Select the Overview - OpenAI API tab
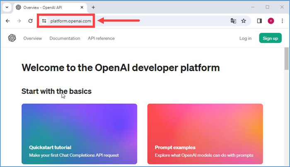This screenshot has height=167, width=290. [50, 7]
